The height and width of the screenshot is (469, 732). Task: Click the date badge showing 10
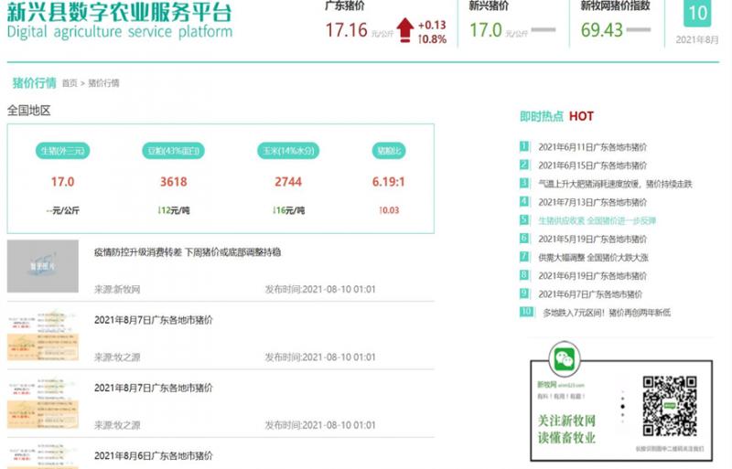click(x=698, y=14)
